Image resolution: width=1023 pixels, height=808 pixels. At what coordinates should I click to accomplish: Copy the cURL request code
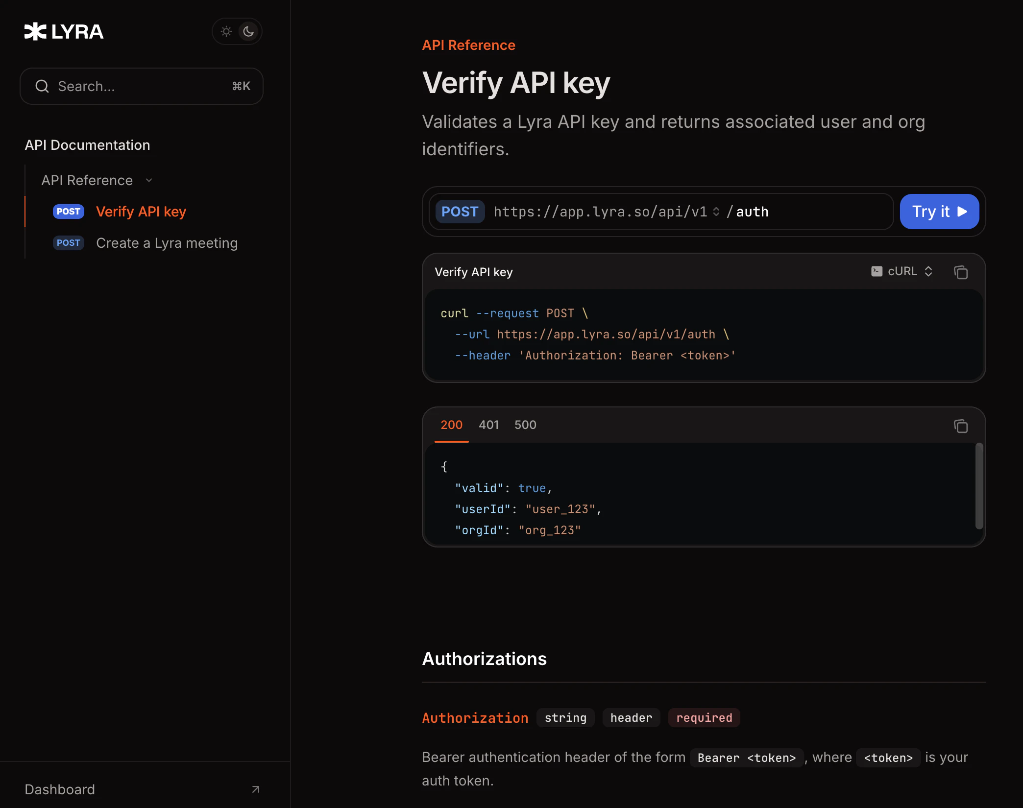(961, 272)
